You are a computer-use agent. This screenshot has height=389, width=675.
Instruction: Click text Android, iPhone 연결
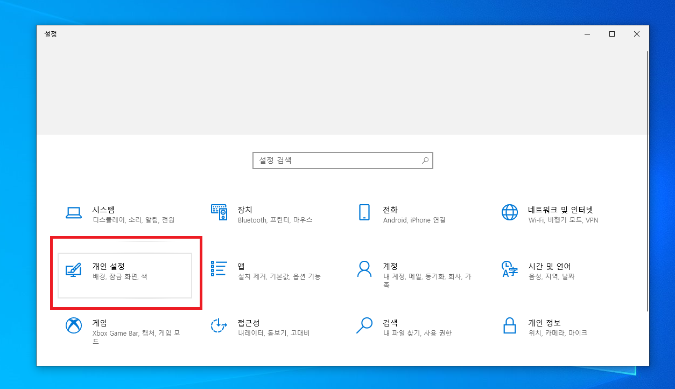click(x=414, y=220)
